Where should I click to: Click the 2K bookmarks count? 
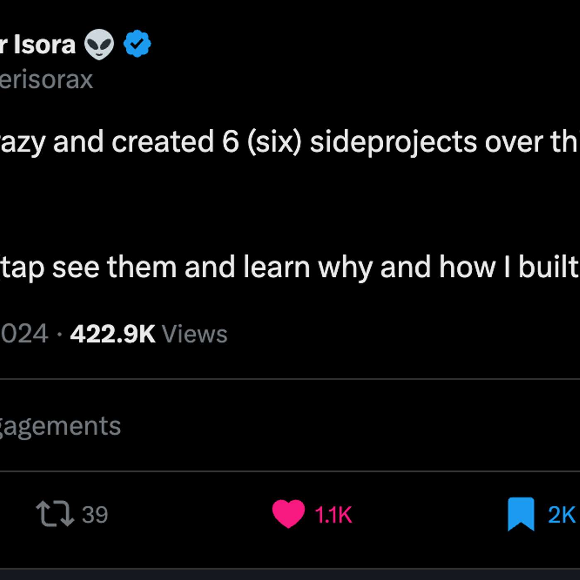point(561,515)
